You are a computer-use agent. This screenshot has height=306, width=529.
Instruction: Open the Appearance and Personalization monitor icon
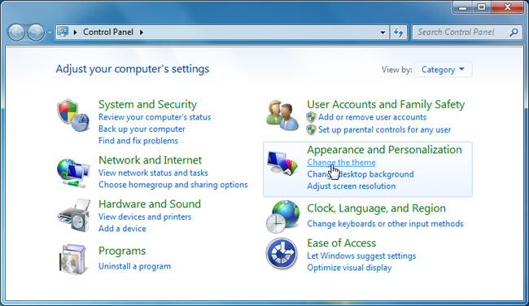[282, 163]
